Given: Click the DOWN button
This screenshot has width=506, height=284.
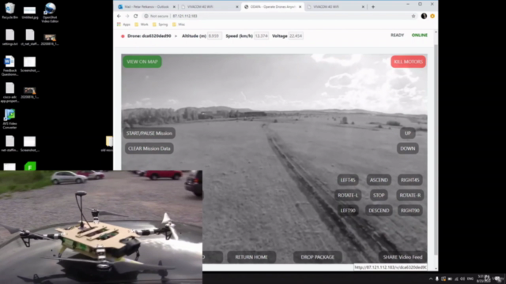Looking at the screenshot, I should tap(408, 148).
